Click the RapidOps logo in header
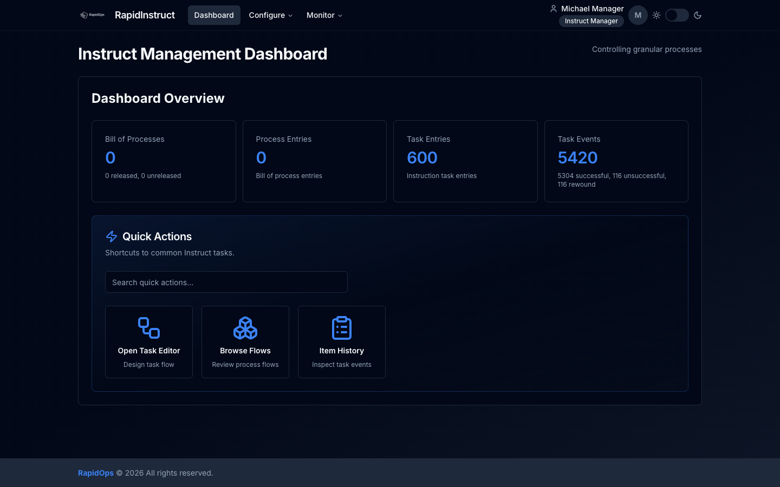 (92, 15)
